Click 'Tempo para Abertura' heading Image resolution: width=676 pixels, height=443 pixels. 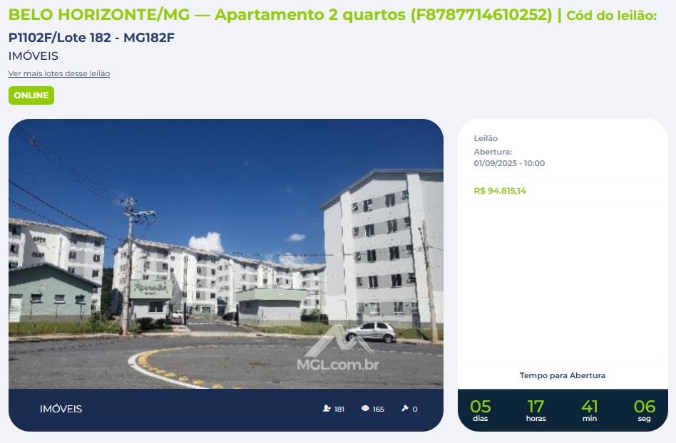pos(562,375)
